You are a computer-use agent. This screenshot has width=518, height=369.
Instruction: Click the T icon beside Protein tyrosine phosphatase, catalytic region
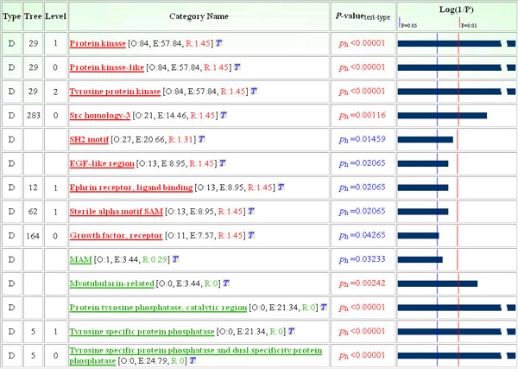click(x=324, y=307)
